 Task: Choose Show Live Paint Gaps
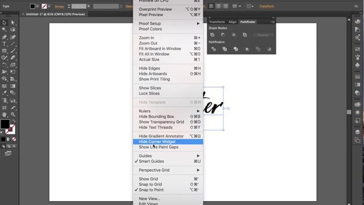point(168,147)
